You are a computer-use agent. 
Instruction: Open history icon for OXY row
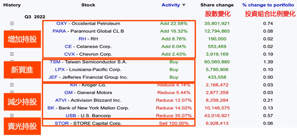(12, 24)
